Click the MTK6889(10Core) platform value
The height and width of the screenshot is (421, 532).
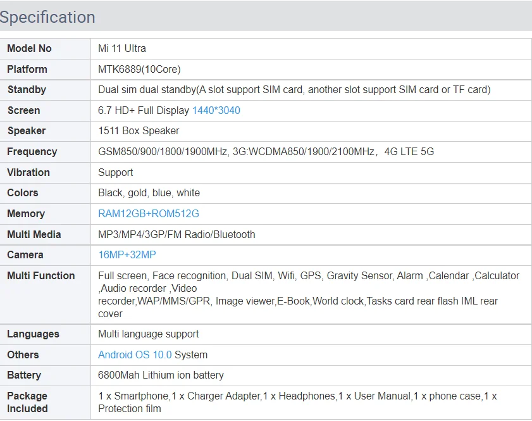pyautogui.click(x=139, y=70)
